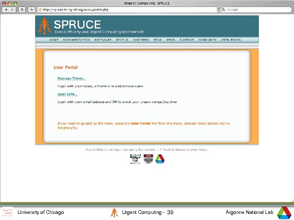
Task: Click the 'Login with your token' description
Action: click(x=100, y=86)
